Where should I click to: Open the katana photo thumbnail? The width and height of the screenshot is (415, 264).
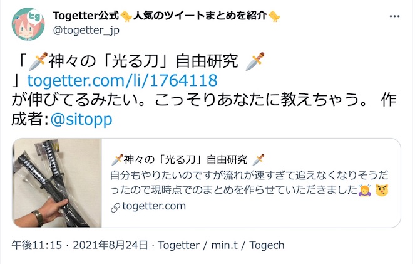[57, 183]
